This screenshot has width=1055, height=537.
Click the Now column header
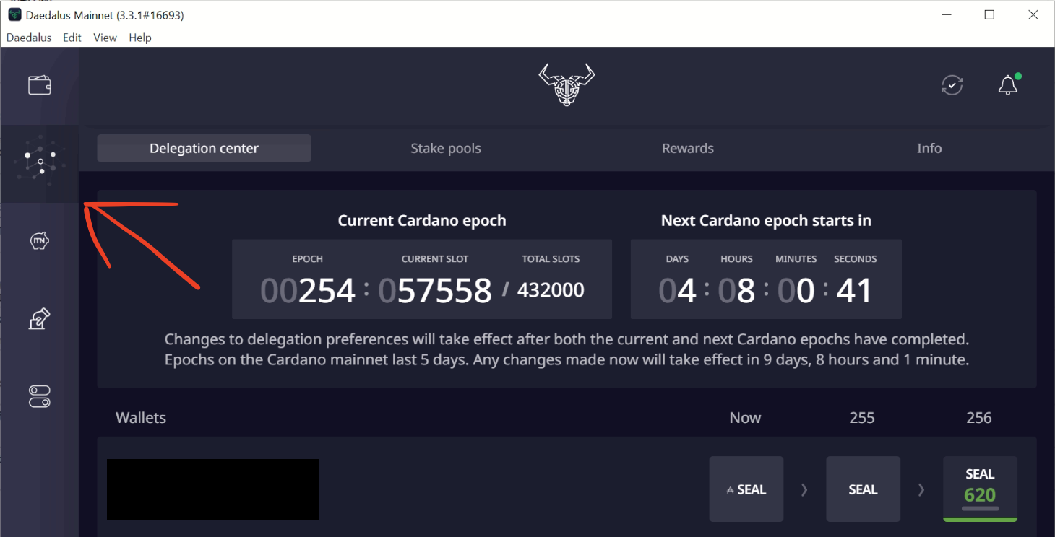[745, 418]
